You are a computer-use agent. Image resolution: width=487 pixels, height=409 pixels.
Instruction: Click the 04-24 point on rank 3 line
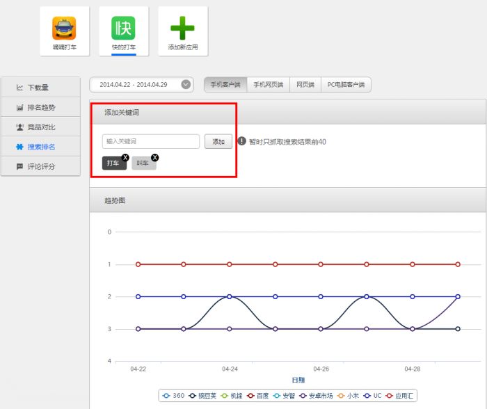coord(229,329)
